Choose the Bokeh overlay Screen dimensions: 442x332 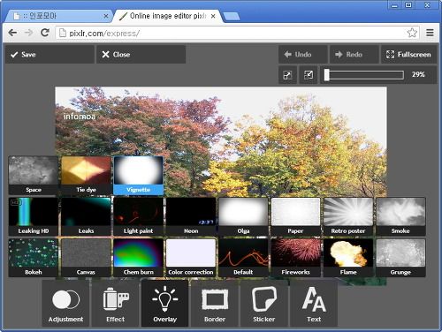click(34, 258)
